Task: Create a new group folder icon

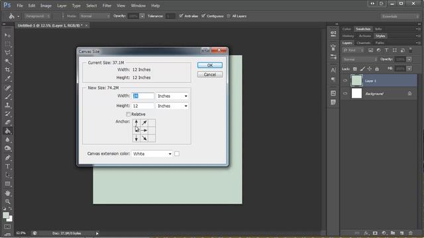Action: pos(393,233)
